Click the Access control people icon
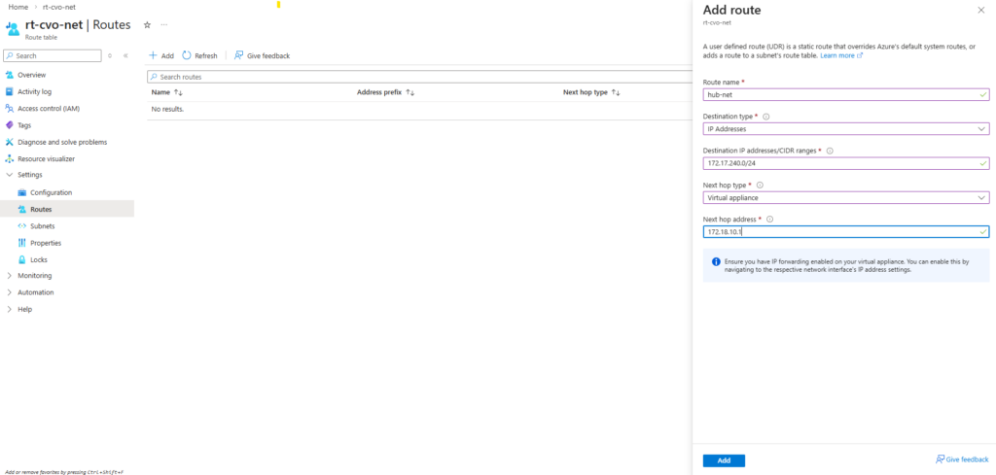Viewport: 996px width, 475px height. (x=9, y=109)
